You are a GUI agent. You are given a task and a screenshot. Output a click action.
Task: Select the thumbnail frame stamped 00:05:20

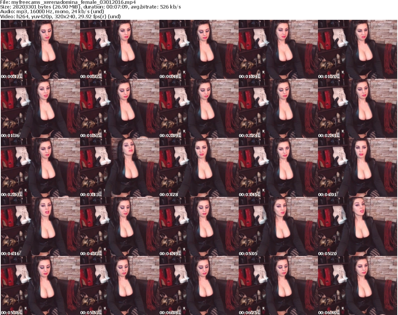coord(358,227)
